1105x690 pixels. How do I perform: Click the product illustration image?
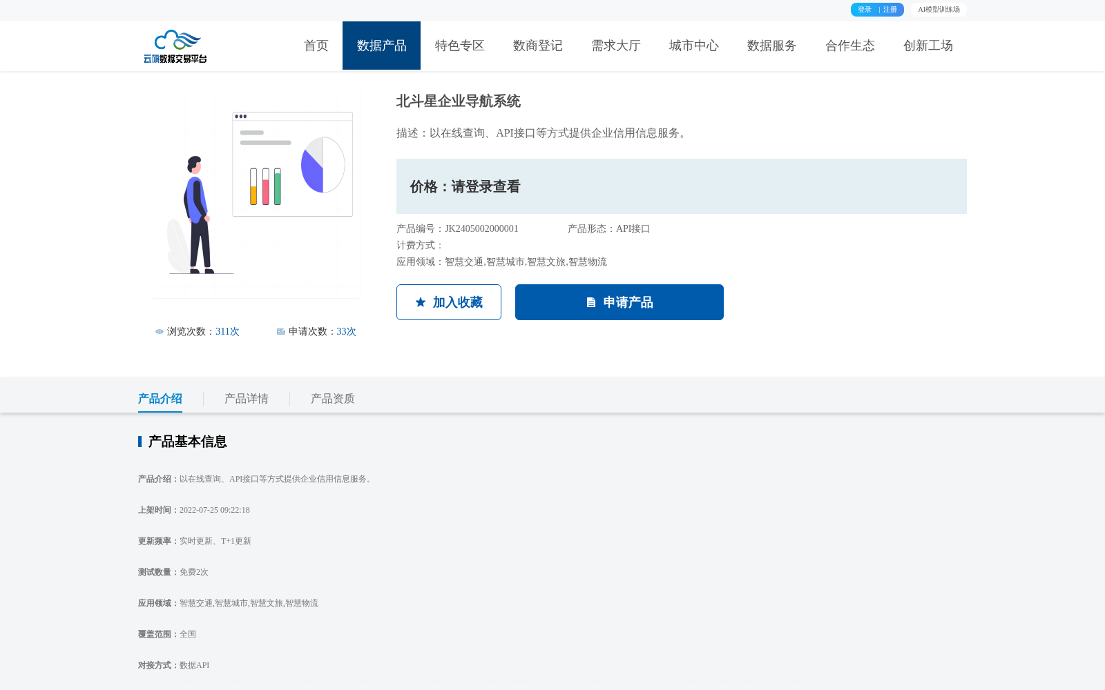257,197
